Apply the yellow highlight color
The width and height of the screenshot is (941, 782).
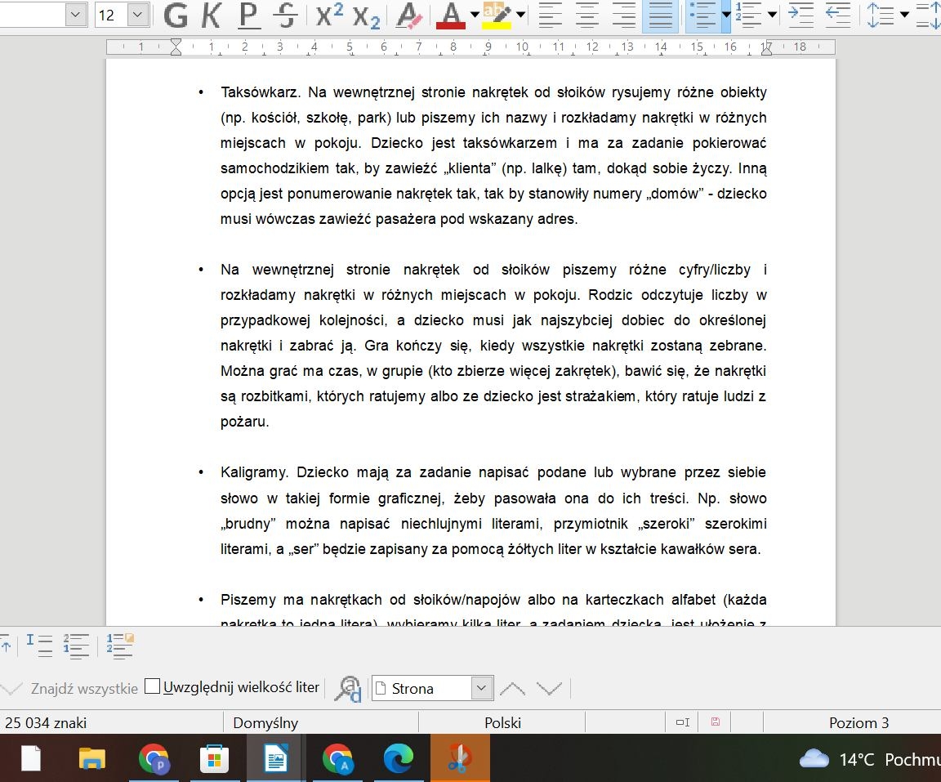pyautogui.click(x=496, y=15)
